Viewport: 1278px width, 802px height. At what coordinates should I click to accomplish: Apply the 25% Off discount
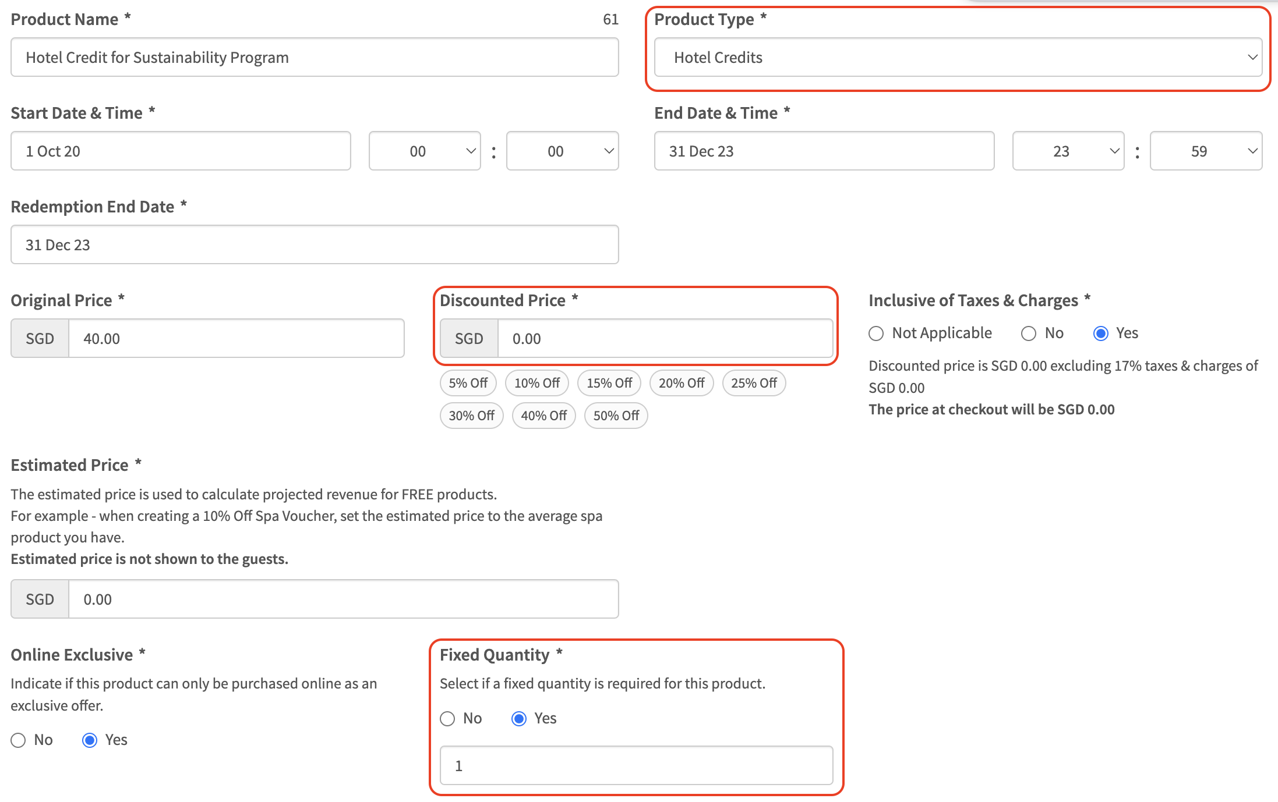point(754,383)
